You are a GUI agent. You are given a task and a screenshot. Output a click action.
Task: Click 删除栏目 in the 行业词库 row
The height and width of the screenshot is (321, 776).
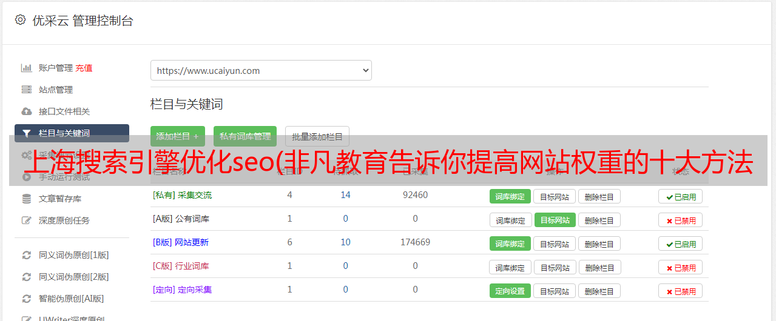(x=599, y=267)
